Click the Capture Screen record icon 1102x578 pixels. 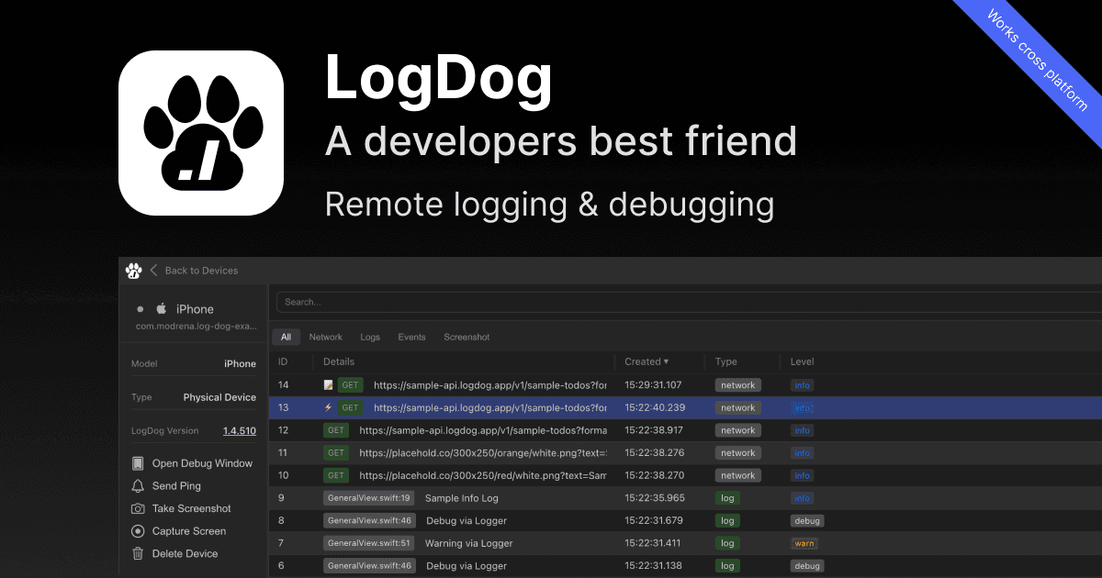[x=138, y=531]
